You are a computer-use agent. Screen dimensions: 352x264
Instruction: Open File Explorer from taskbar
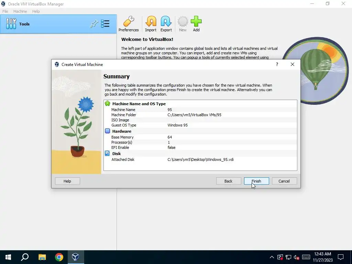coord(42,257)
